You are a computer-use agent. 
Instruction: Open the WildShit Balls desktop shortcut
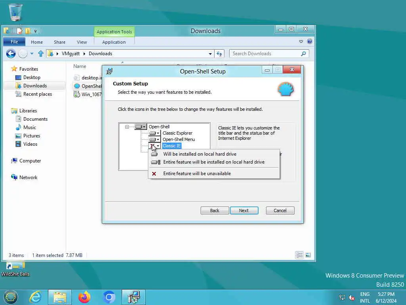tap(15, 269)
